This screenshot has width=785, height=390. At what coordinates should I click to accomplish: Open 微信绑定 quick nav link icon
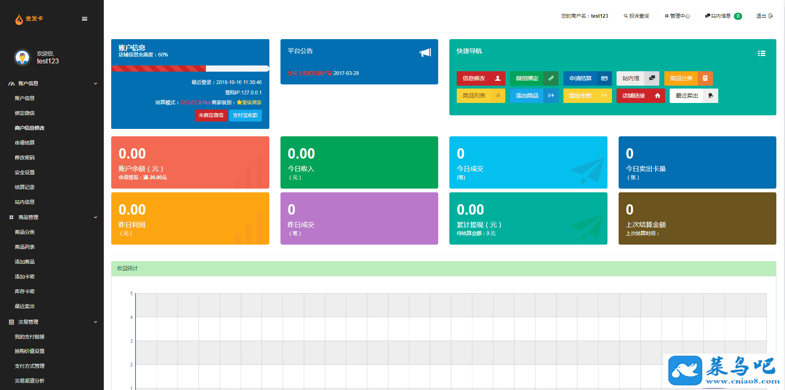click(551, 78)
